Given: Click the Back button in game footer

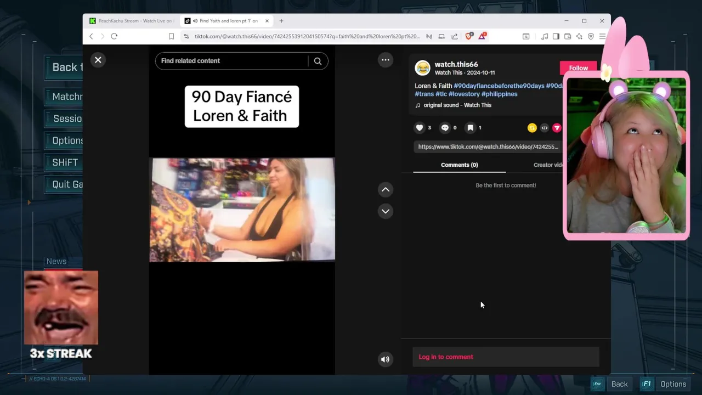Looking at the screenshot, I should coord(612,384).
